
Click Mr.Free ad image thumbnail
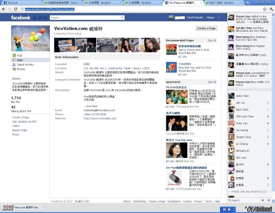click(x=177, y=97)
